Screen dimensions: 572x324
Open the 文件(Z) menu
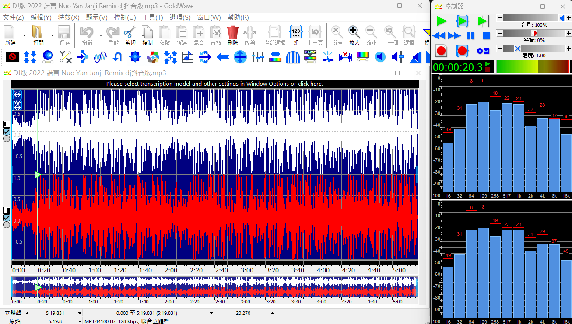[x=13, y=17]
